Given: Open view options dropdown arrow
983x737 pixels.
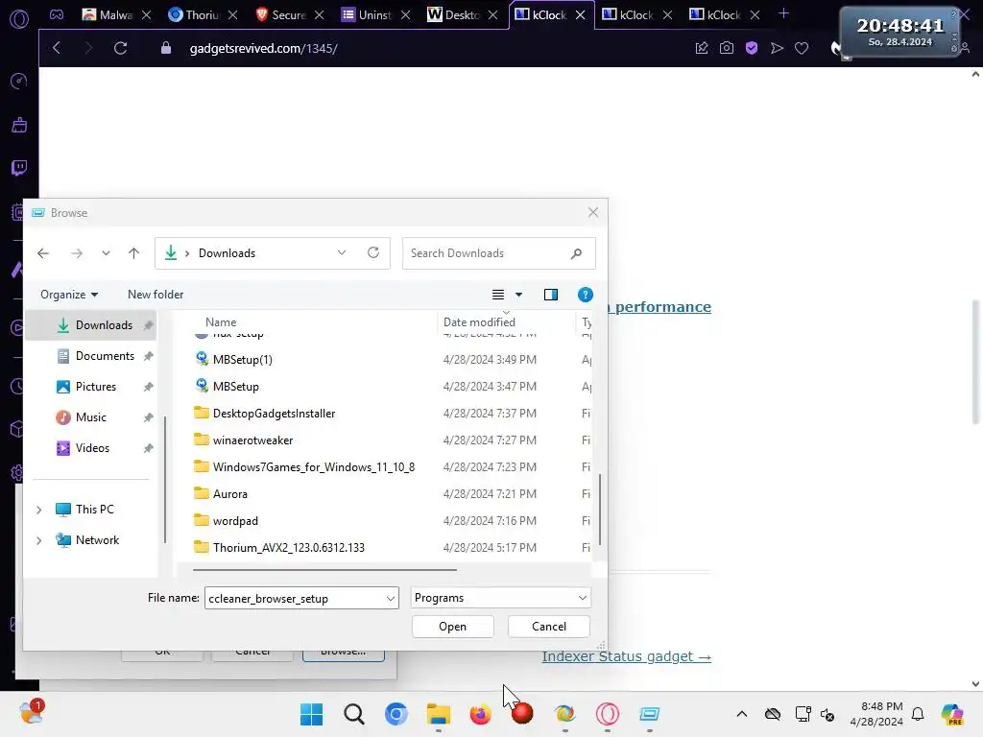Looking at the screenshot, I should click(518, 295).
